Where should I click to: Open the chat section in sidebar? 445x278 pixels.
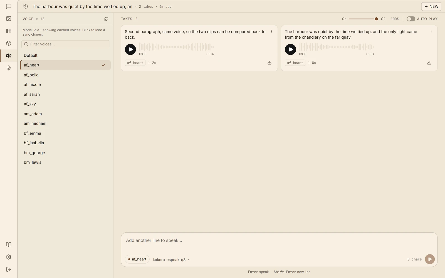[9, 6]
